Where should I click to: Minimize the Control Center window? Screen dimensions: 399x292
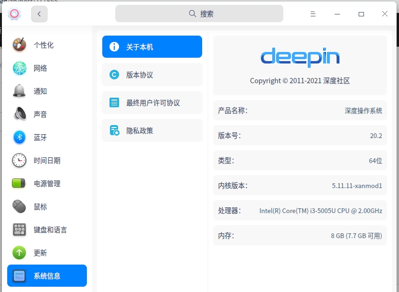(337, 14)
